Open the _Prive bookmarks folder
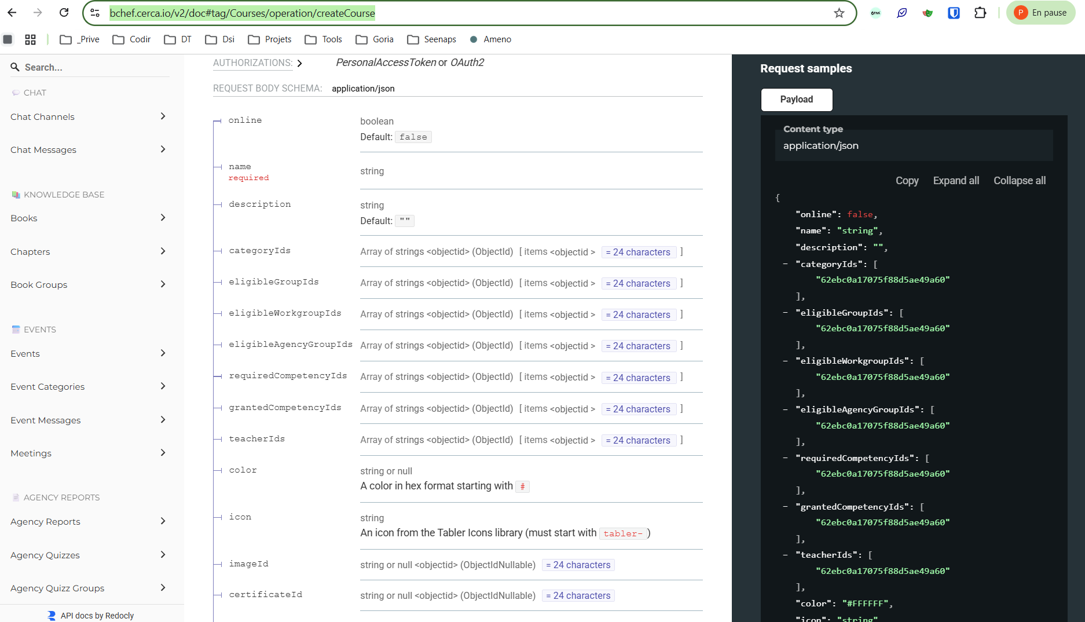The height and width of the screenshot is (622, 1085). pyautogui.click(x=80, y=39)
